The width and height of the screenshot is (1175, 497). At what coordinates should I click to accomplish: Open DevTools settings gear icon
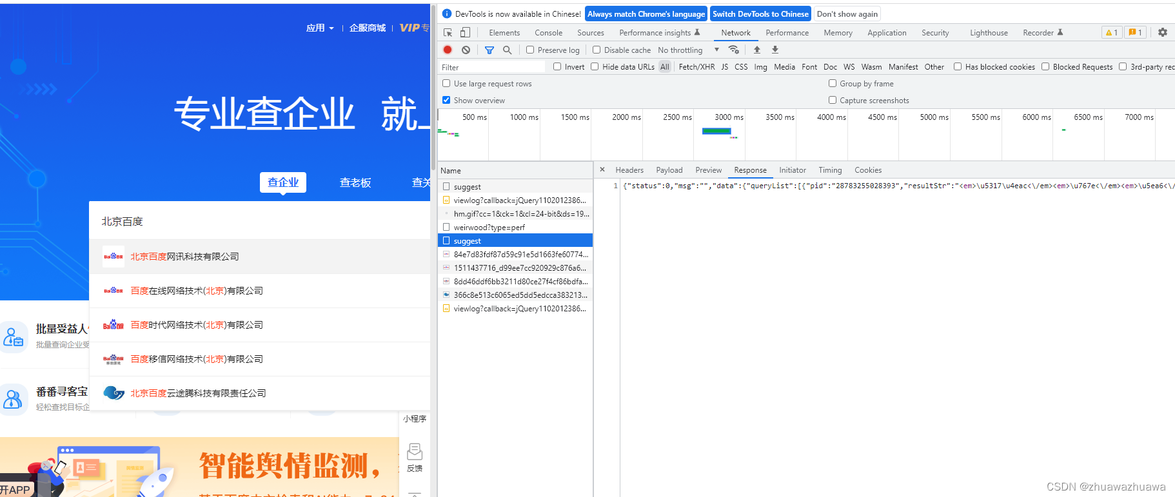pyautogui.click(x=1163, y=32)
